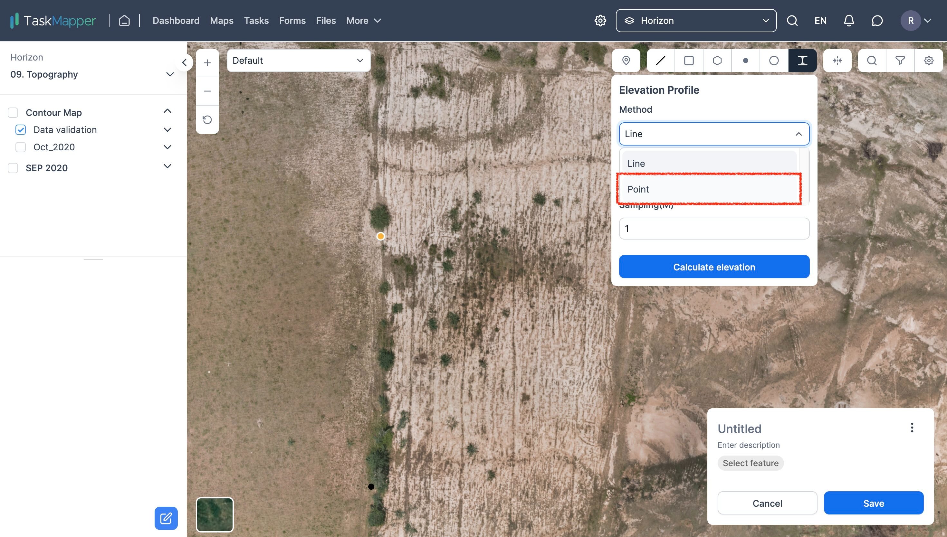947x537 pixels.
Task: Select the location marker tool
Action: [x=626, y=61]
